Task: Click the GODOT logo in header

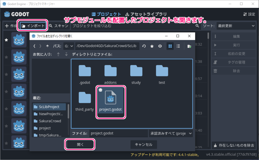Action: tap(17, 14)
